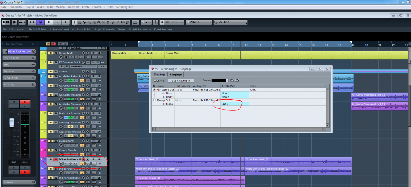Select Mon 1 device port cell
The image size is (411, 187).
235,93
